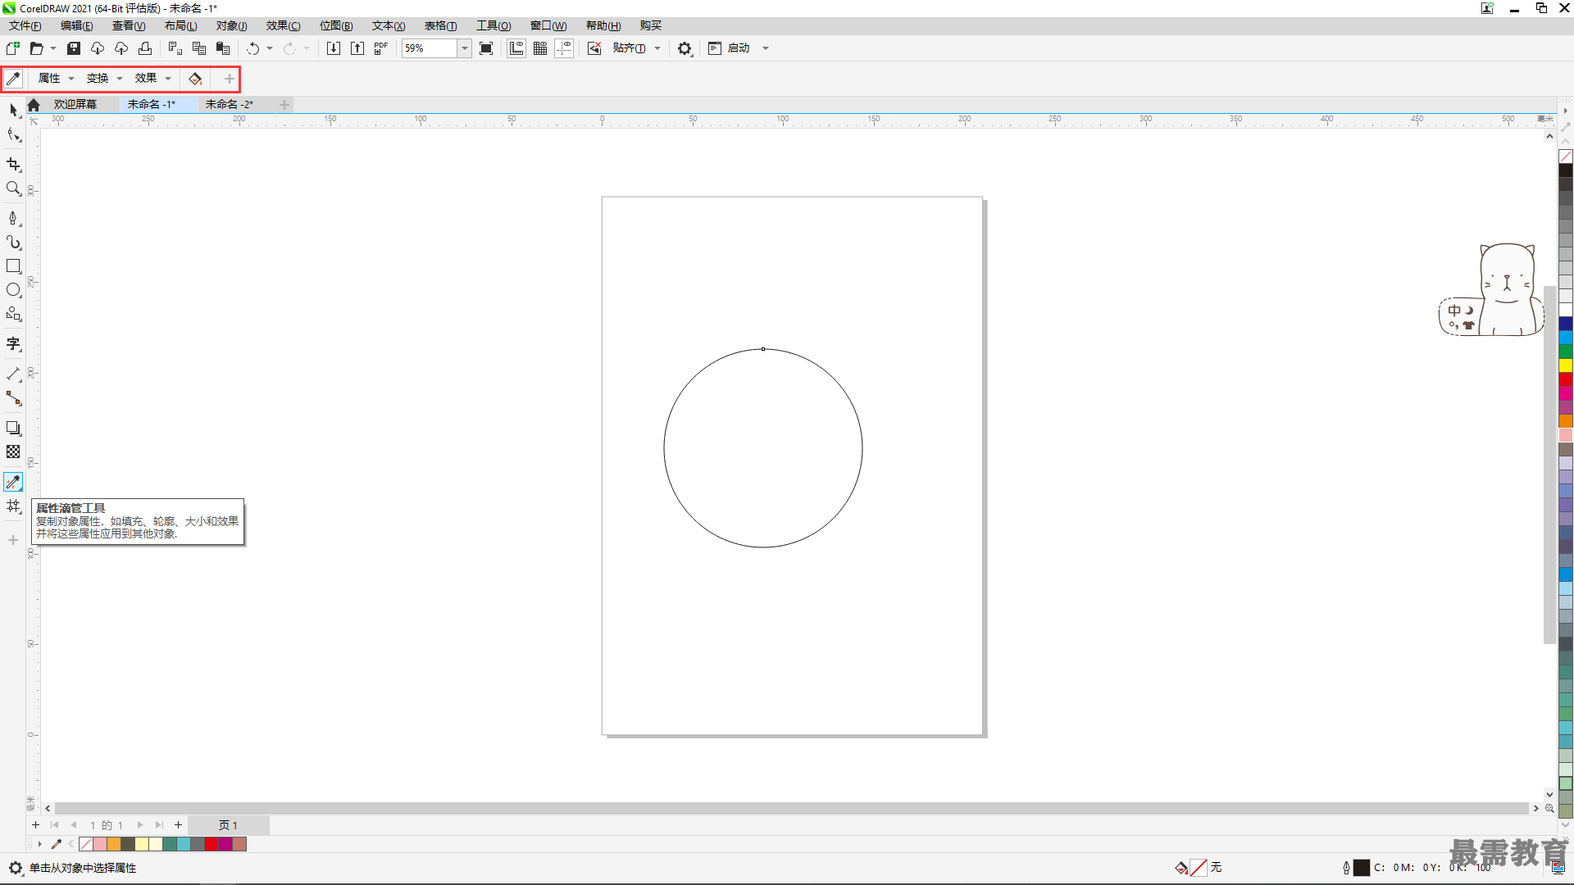Add a page after the current page

[x=178, y=825]
